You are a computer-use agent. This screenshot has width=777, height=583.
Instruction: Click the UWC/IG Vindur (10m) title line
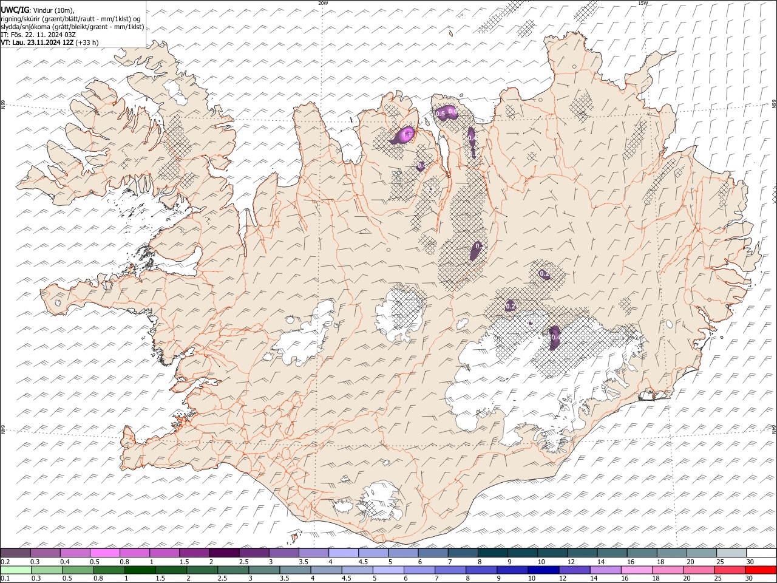(38, 10)
